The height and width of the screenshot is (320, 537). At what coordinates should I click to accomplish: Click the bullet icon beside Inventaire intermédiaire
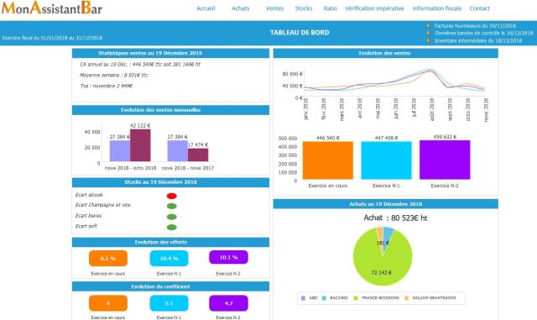(428, 40)
